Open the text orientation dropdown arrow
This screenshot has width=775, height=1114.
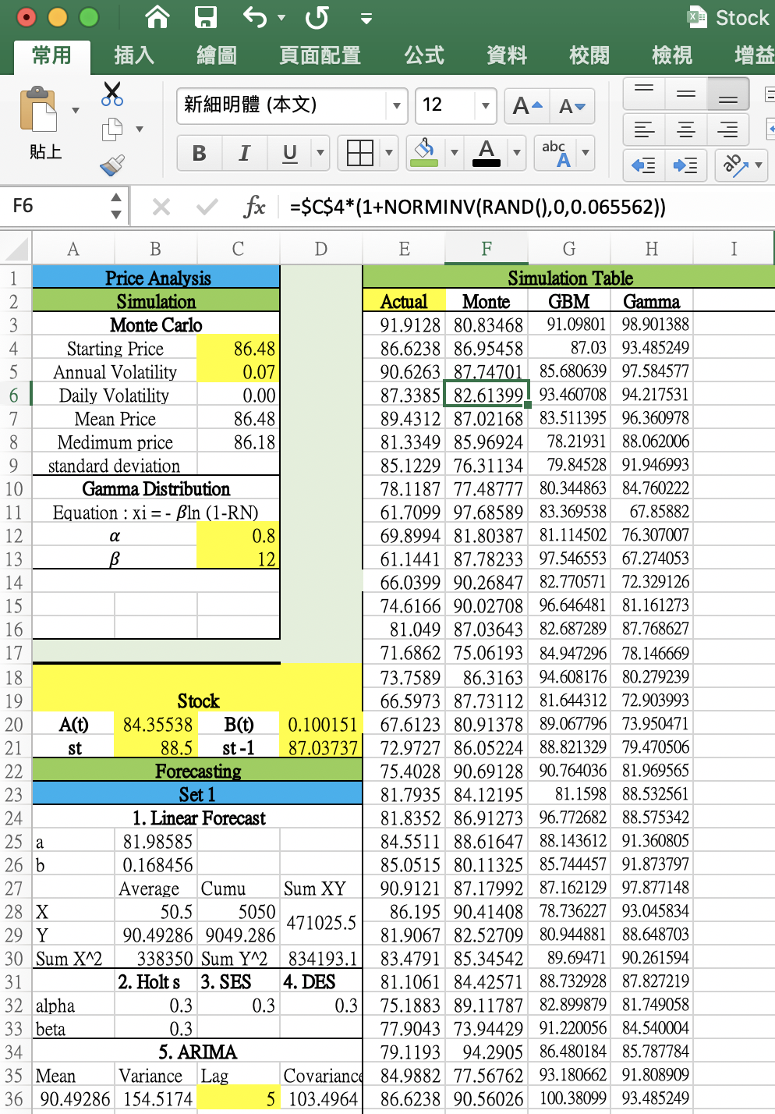coord(759,165)
